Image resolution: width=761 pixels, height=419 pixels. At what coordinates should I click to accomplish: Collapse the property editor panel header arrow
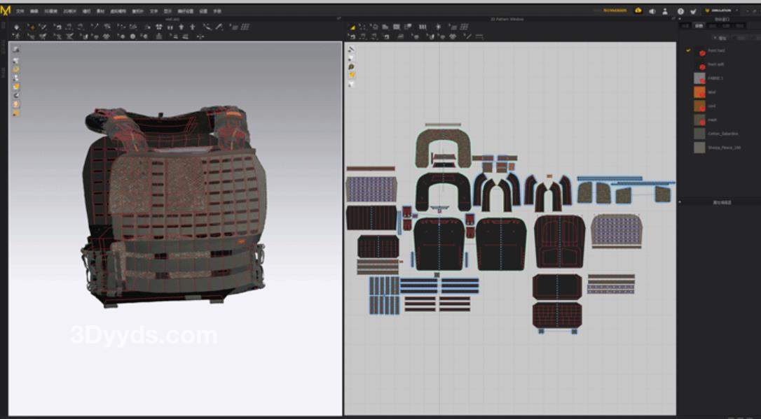(679, 202)
